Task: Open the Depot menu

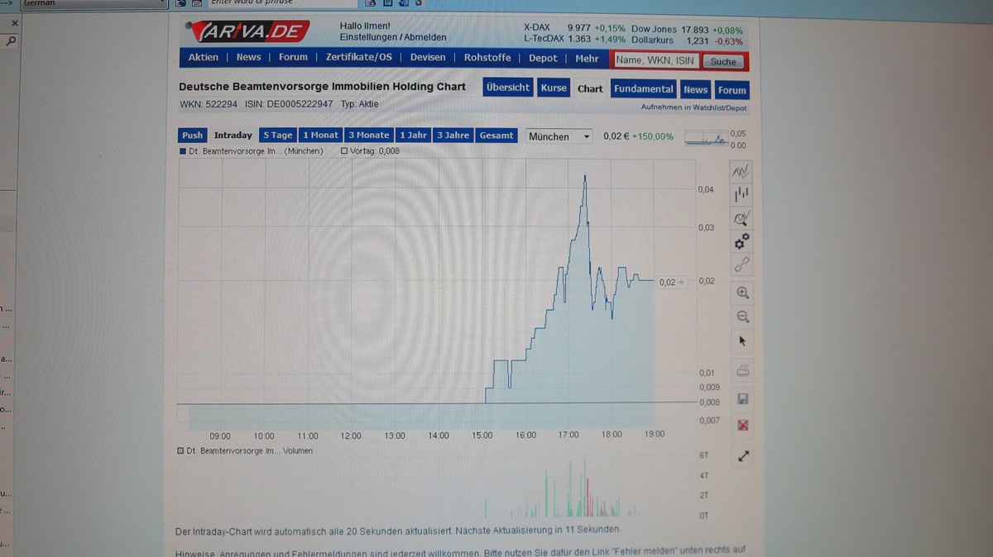Action: click(543, 58)
